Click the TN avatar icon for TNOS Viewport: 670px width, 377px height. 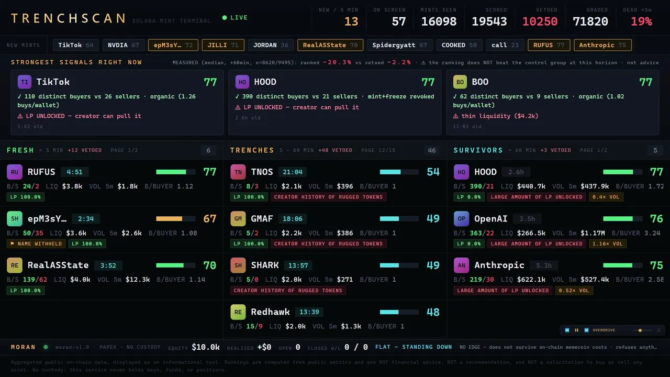coord(238,172)
